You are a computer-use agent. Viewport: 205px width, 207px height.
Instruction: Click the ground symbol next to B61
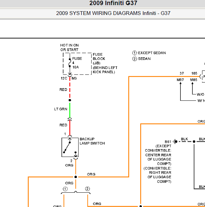(175, 142)
